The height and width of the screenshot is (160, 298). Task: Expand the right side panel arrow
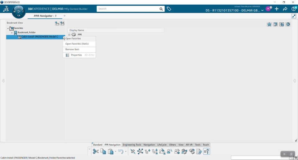(294, 81)
